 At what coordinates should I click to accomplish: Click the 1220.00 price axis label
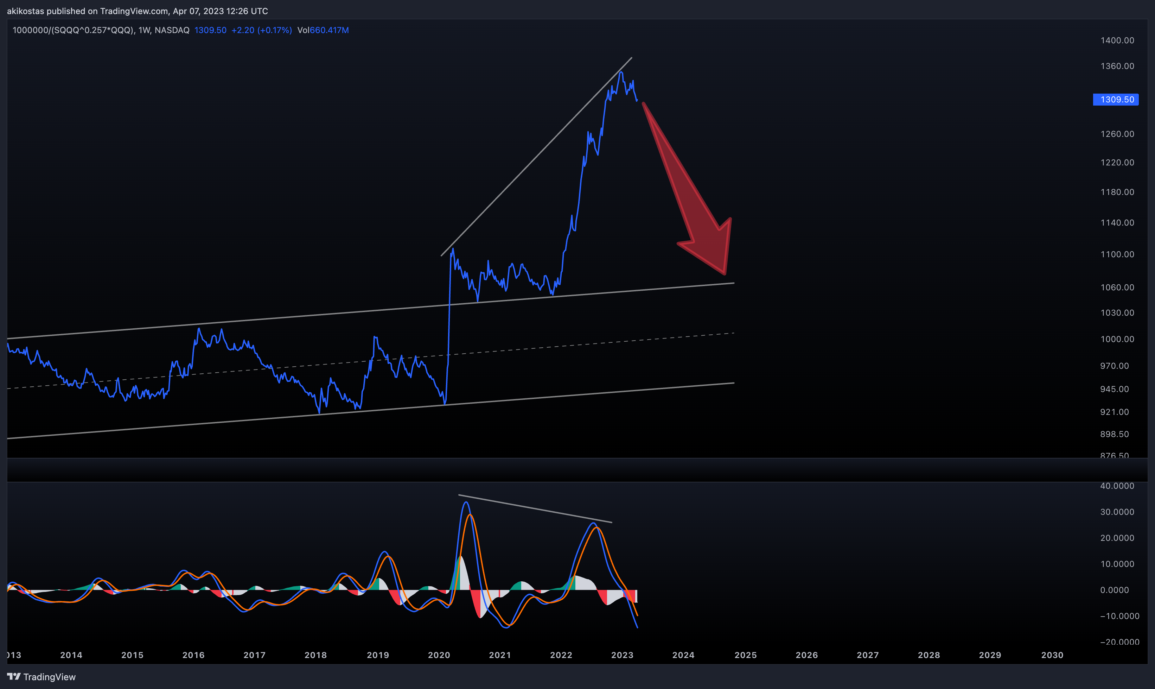(x=1117, y=163)
